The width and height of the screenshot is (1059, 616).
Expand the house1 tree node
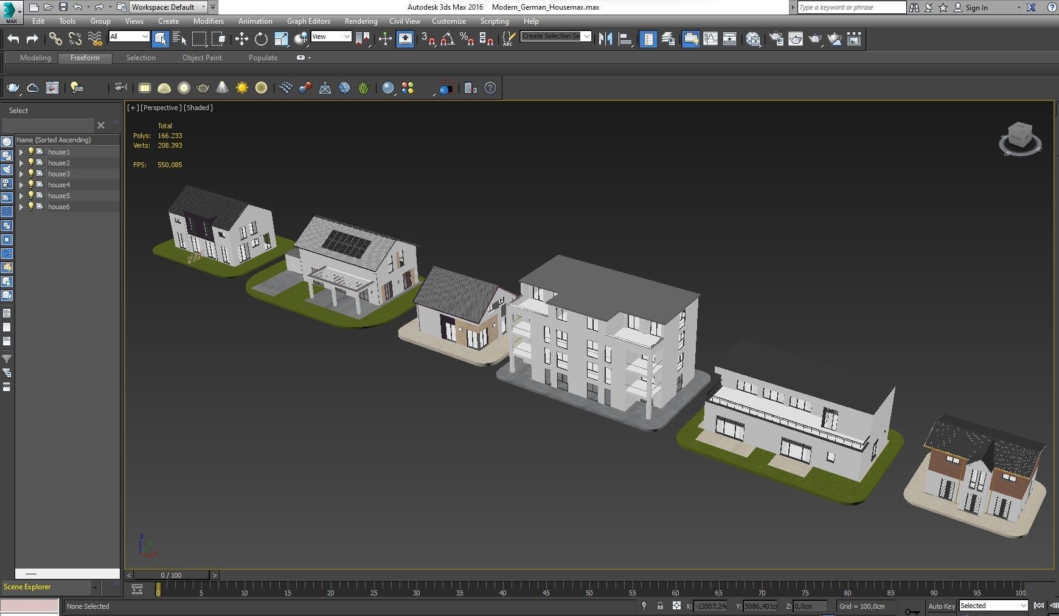coord(21,152)
